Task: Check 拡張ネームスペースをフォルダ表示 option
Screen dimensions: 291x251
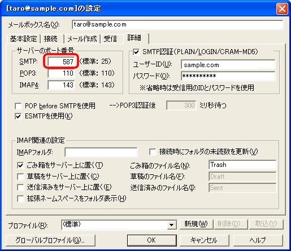Action: 20,199
